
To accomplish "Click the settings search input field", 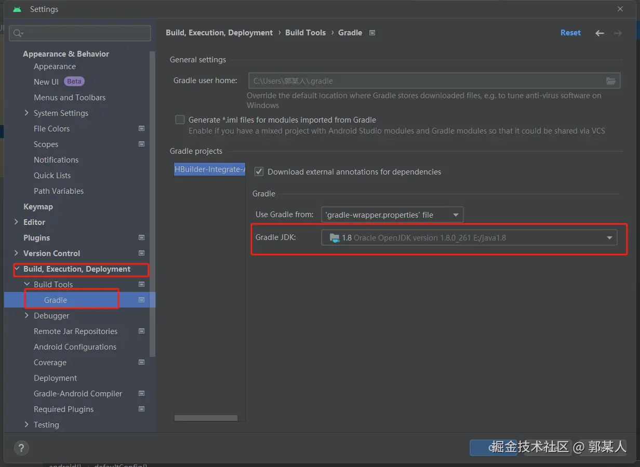I will 80,33.
